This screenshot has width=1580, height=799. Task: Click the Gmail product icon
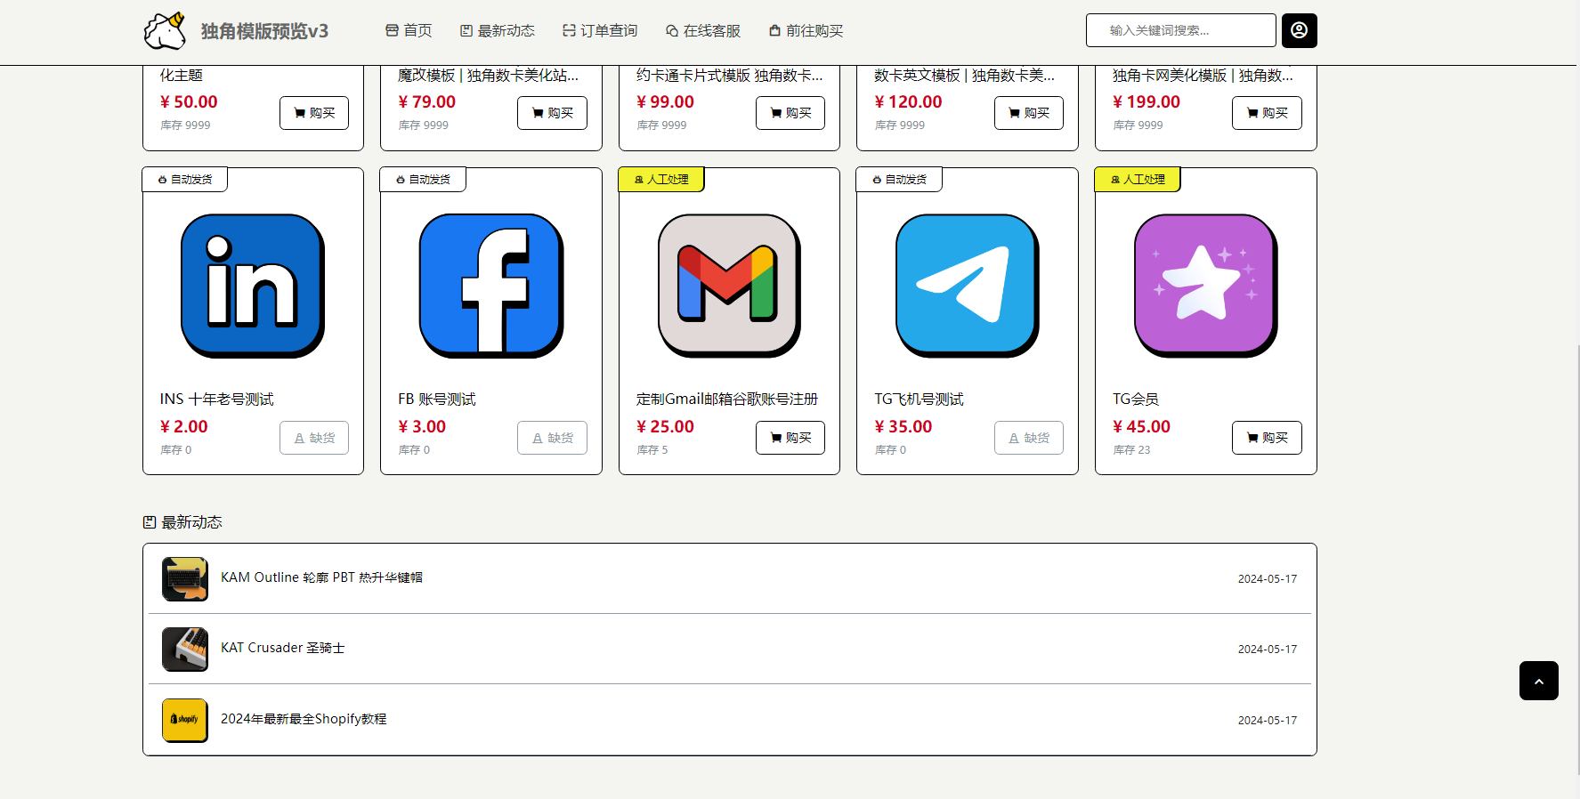coord(729,286)
